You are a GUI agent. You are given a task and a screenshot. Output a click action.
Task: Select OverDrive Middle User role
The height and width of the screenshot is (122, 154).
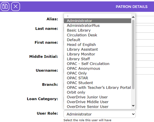(x=98, y=102)
